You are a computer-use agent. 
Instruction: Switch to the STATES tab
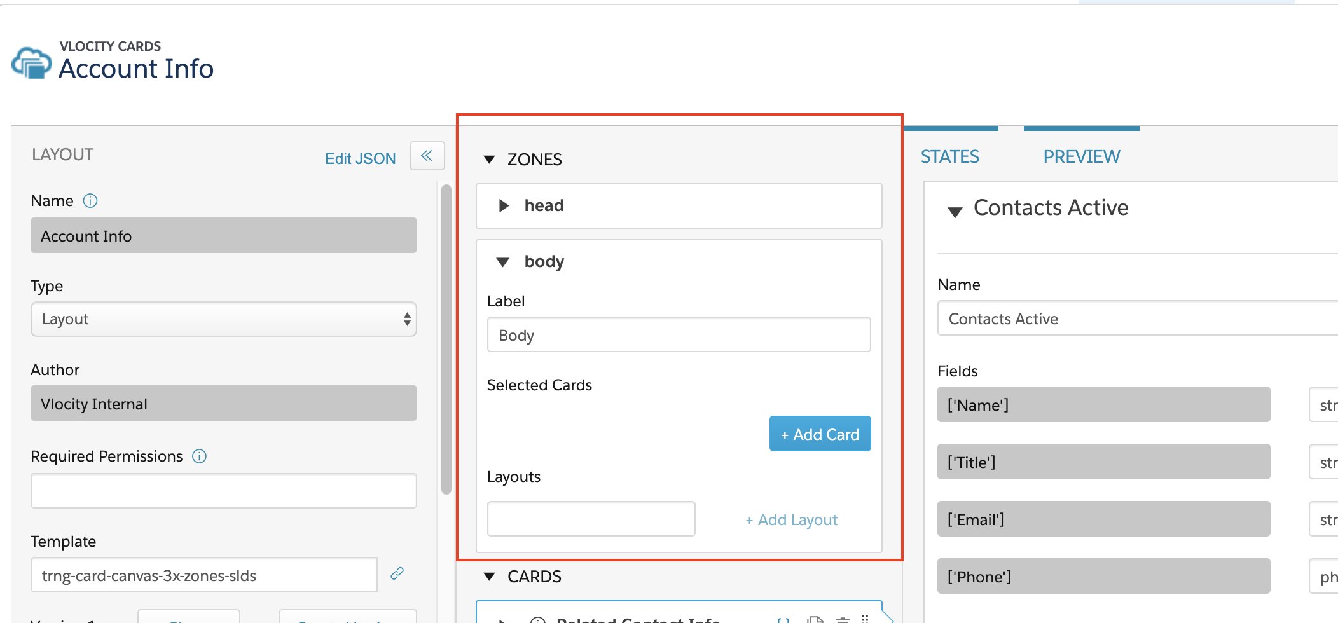(950, 156)
